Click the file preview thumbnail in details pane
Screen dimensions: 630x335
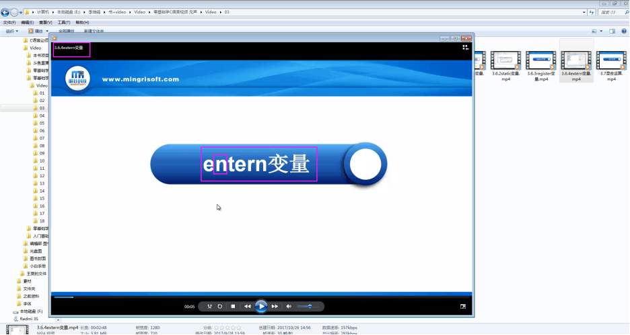point(17,330)
